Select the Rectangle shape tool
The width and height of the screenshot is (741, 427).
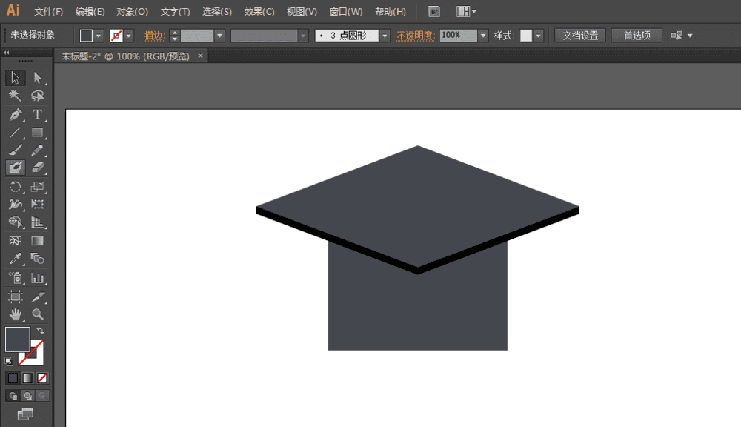(x=37, y=133)
